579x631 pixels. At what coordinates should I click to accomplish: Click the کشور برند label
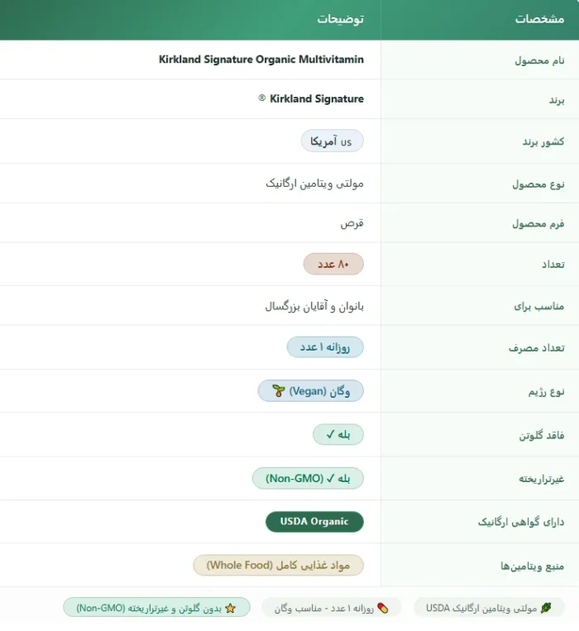point(543,141)
